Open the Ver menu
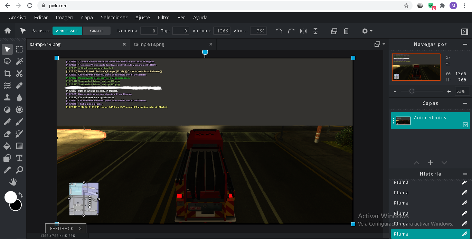 [x=181, y=18]
